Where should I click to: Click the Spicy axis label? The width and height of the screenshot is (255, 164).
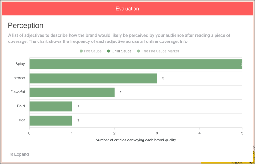pyautogui.click(x=20, y=64)
